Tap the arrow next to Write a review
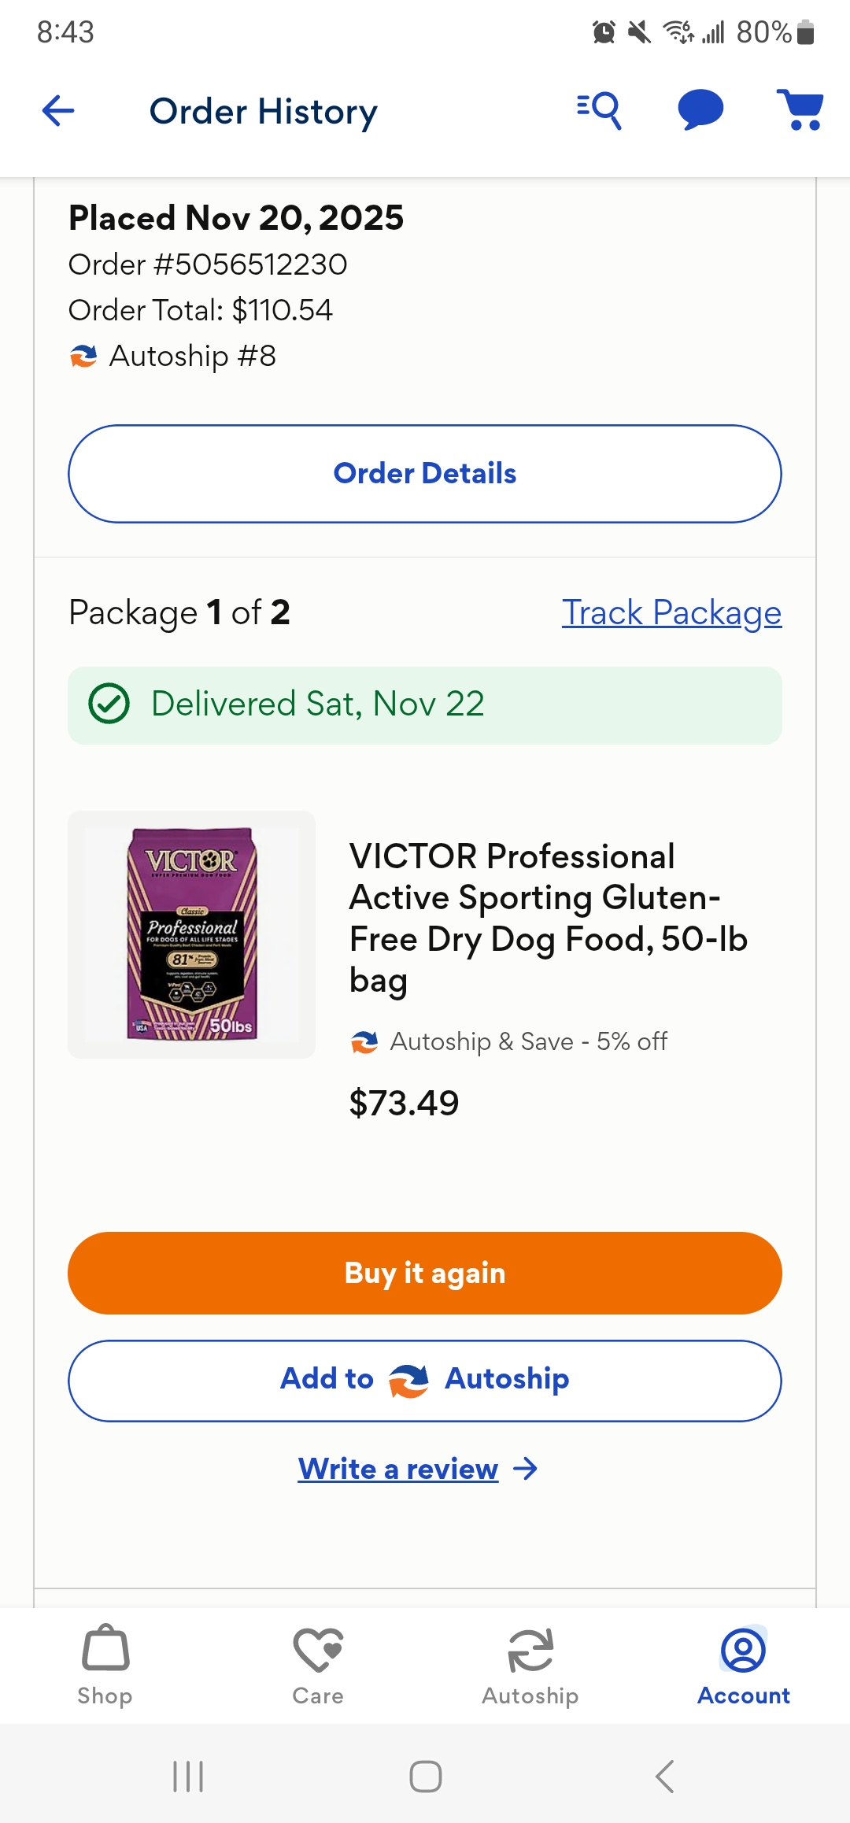 [525, 1469]
